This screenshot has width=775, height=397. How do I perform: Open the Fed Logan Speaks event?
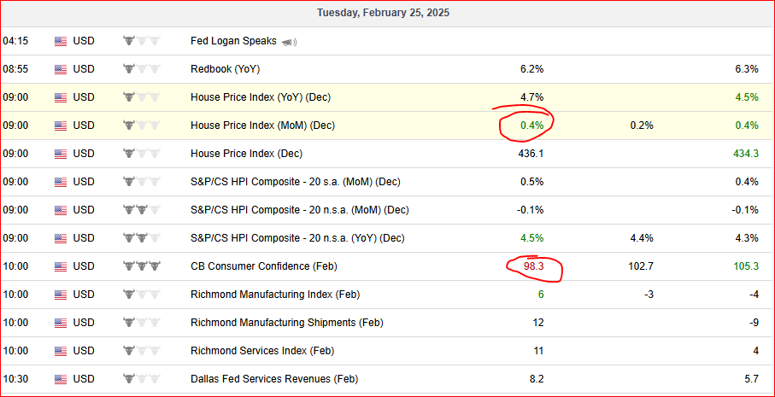tap(233, 41)
